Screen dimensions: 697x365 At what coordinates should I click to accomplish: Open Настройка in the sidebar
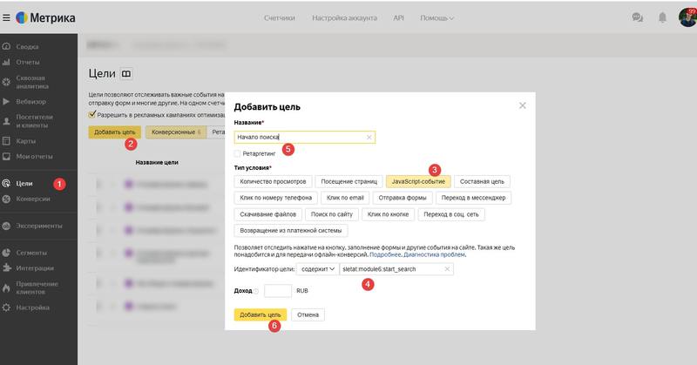pyautogui.click(x=32, y=308)
